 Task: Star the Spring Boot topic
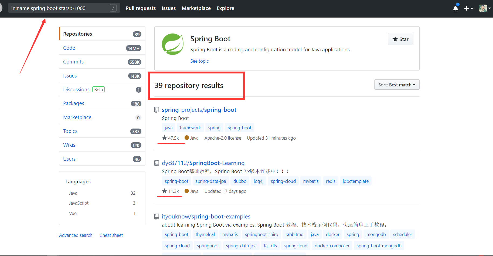(x=400, y=39)
